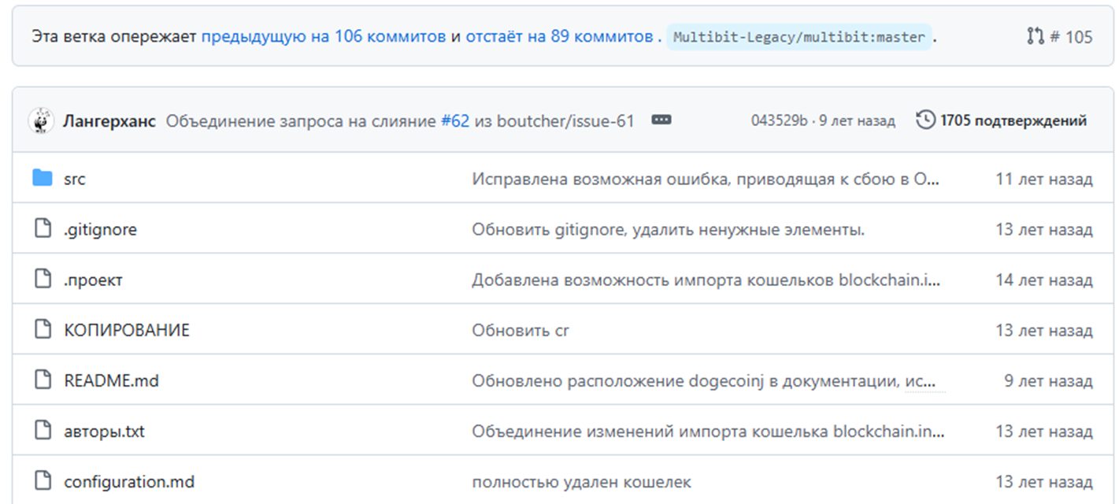Open 'Обновить gitignore' commit message
The width and height of the screenshot is (1119, 504).
tap(668, 229)
